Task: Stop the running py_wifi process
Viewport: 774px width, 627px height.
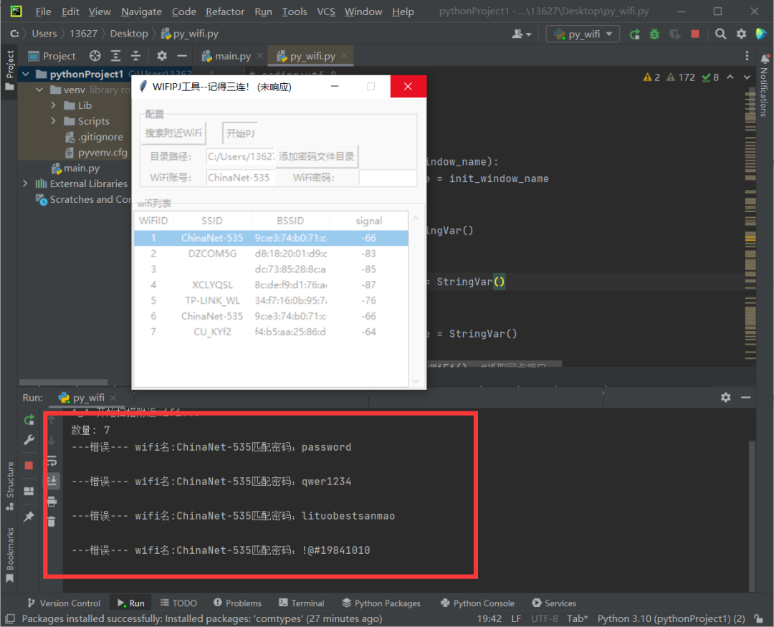Action: click(29, 466)
